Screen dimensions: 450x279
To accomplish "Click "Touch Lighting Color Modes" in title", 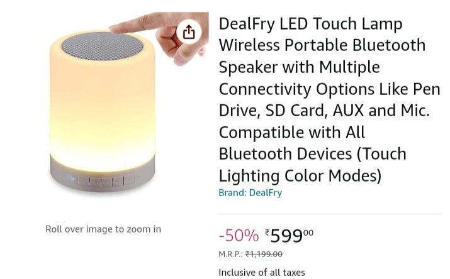I will (313, 165).
